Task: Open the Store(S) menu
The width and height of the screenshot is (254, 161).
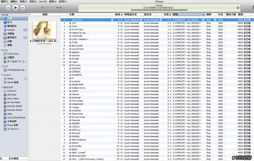Action: pos(43,2)
